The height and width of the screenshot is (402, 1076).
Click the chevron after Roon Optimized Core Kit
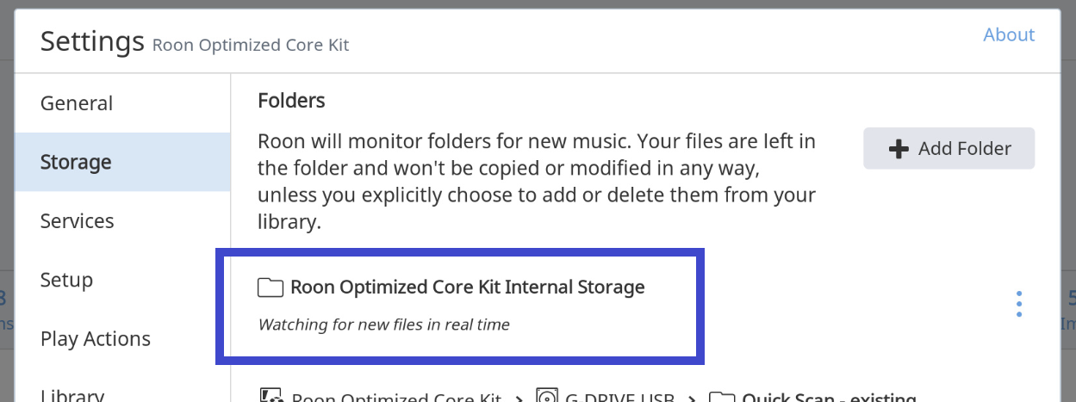point(519,399)
